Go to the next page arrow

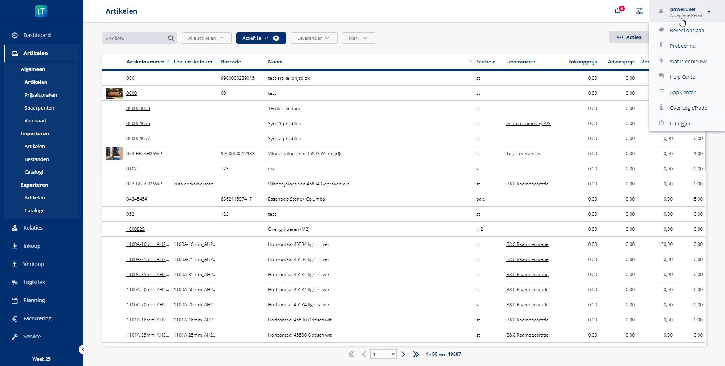tap(403, 354)
